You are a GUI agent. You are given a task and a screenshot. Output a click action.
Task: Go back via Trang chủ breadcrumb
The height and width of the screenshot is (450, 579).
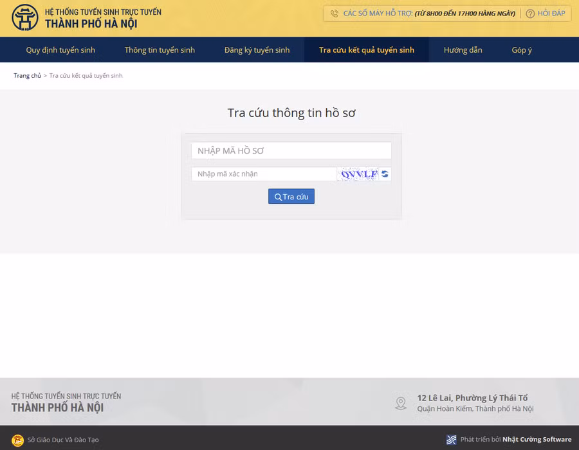(x=27, y=76)
